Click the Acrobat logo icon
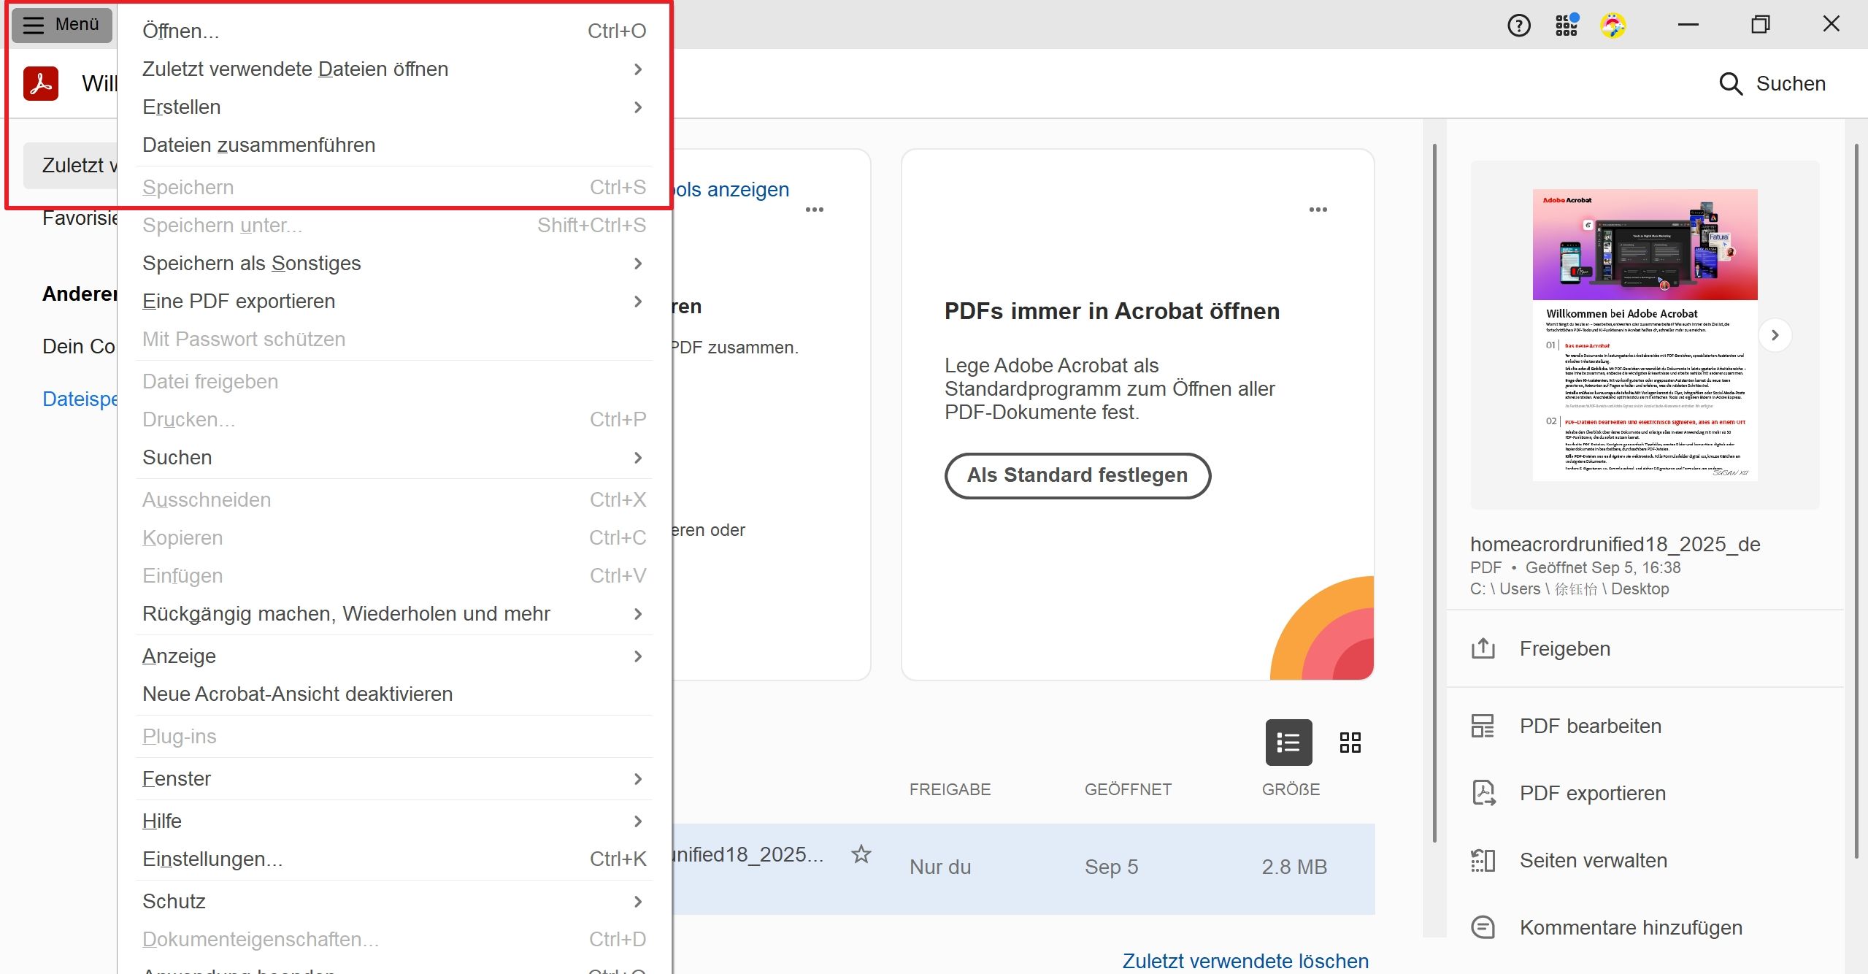Screen dimensions: 1868x974 click(41, 83)
